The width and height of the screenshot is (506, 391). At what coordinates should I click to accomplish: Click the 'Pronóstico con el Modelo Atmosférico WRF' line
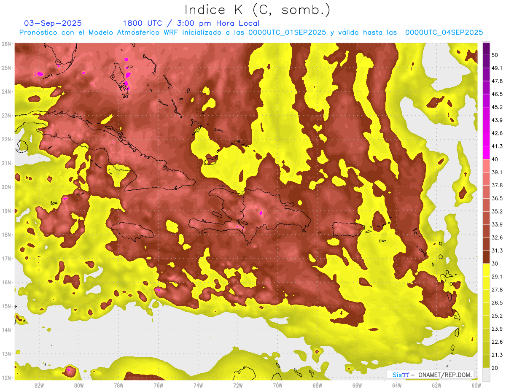coord(251,32)
